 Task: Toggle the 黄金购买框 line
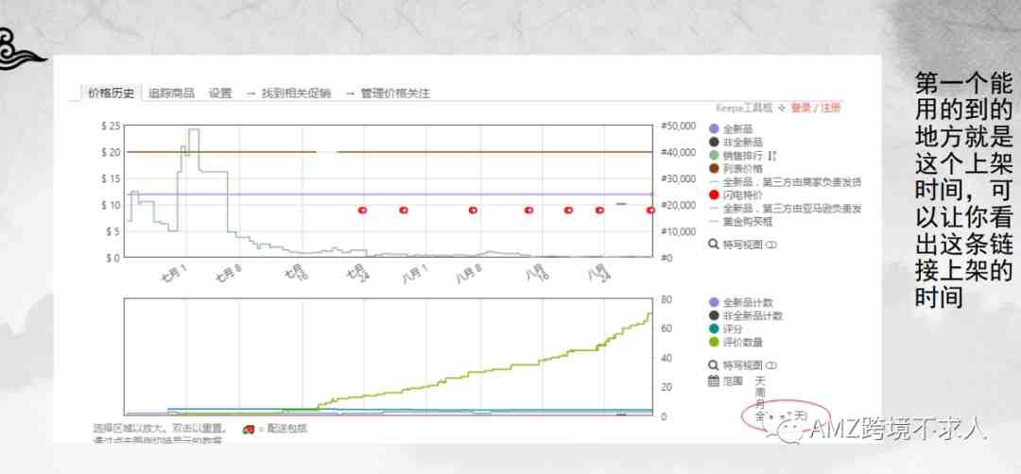click(740, 222)
